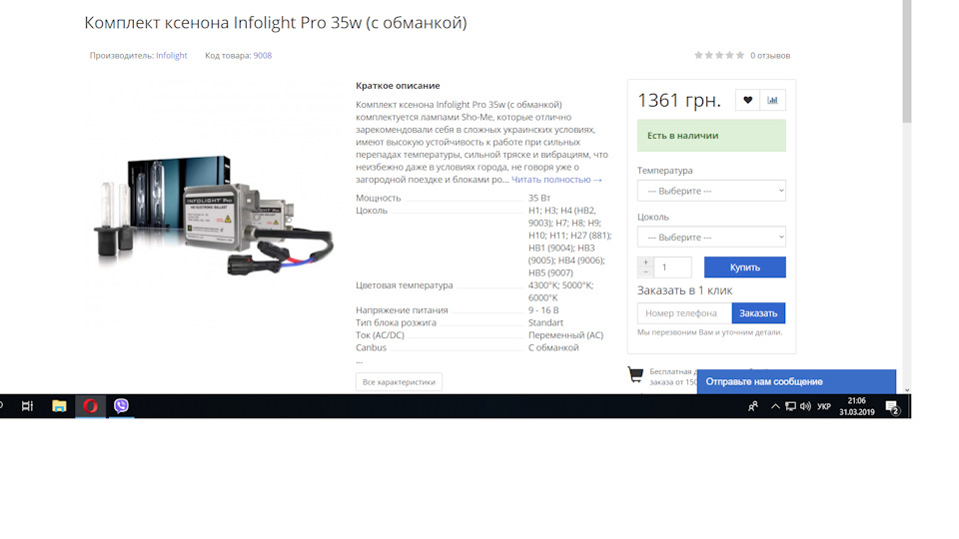Viewport: 959px width, 539px height.
Task: Click the Купить button
Action: click(x=745, y=268)
